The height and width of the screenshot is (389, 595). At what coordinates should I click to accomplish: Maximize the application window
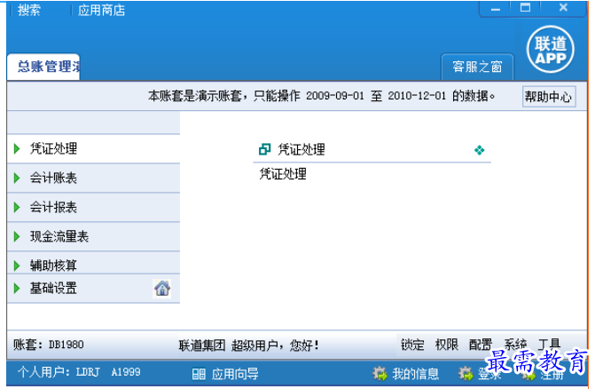pos(525,8)
